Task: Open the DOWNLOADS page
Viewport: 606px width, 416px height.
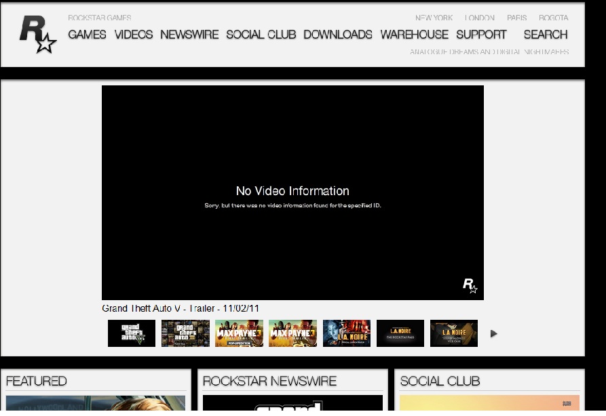Action: (x=338, y=35)
